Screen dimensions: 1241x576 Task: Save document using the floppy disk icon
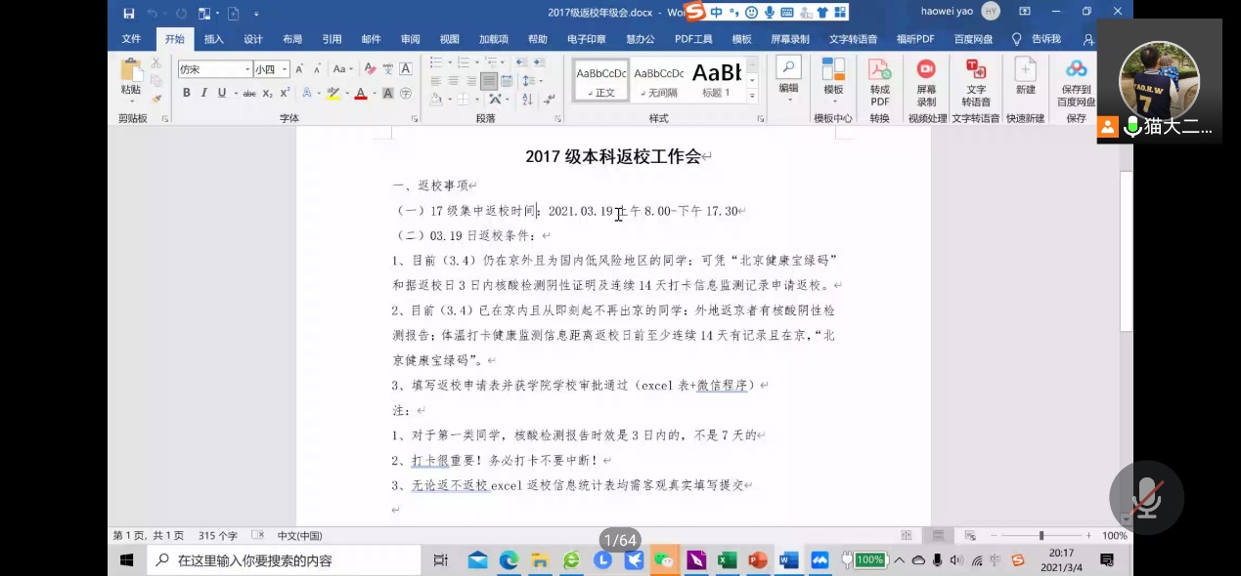pyautogui.click(x=129, y=13)
